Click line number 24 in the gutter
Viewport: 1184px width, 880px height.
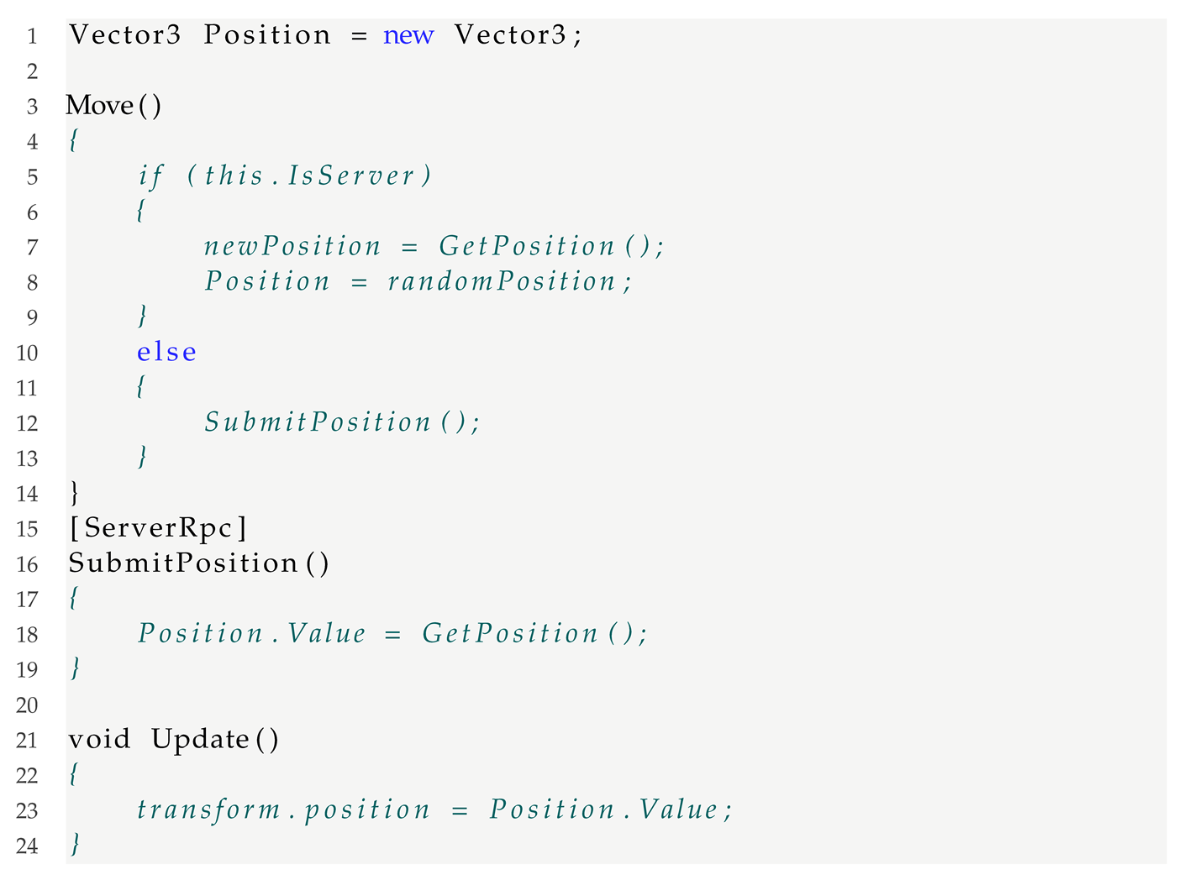point(27,846)
